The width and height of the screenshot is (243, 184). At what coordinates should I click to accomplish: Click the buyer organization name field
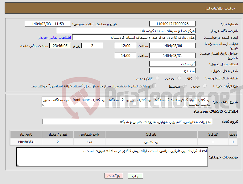coord(126,30)
